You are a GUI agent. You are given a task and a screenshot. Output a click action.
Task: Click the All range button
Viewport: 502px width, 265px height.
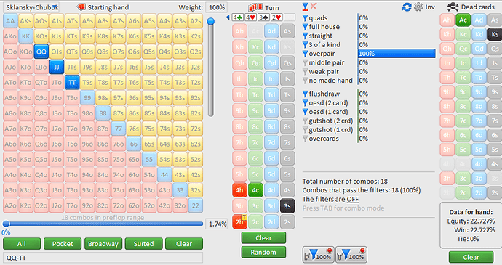tap(22, 244)
